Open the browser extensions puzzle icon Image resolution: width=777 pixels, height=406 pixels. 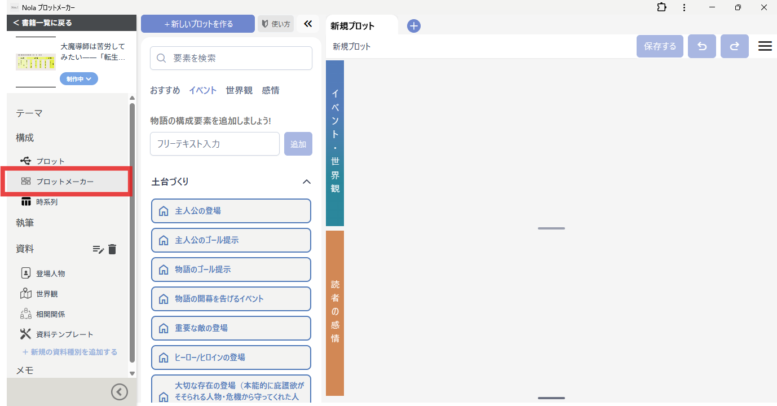click(661, 7)
